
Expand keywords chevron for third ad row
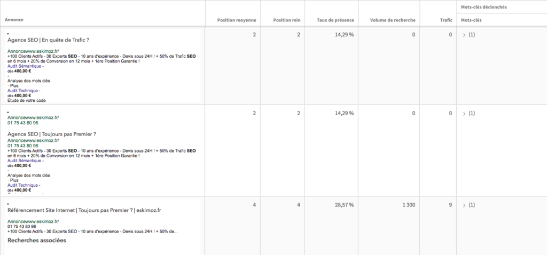click(x=464, y=205)
